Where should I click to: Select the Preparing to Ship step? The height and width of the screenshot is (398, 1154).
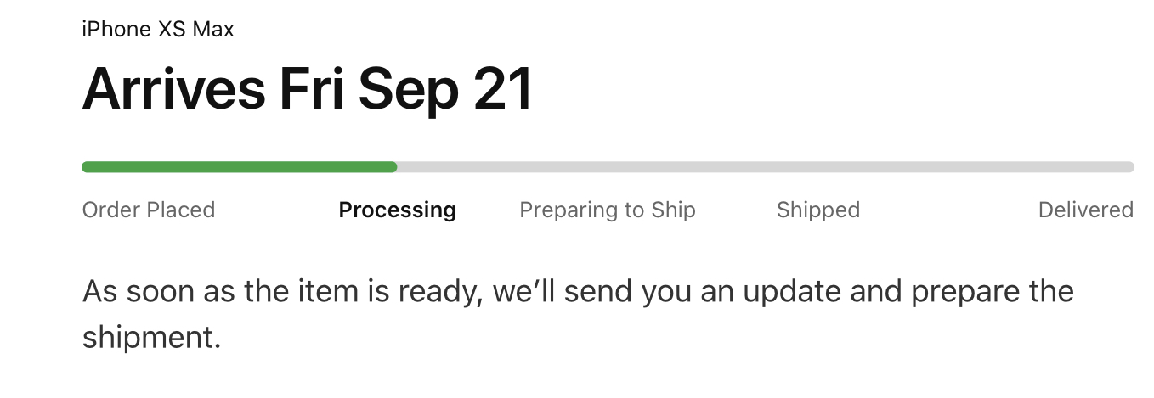point(608,210)
